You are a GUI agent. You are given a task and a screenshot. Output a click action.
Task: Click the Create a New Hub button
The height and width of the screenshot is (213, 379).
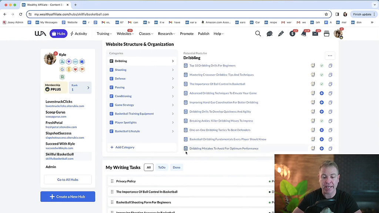(x=68, y=196)
